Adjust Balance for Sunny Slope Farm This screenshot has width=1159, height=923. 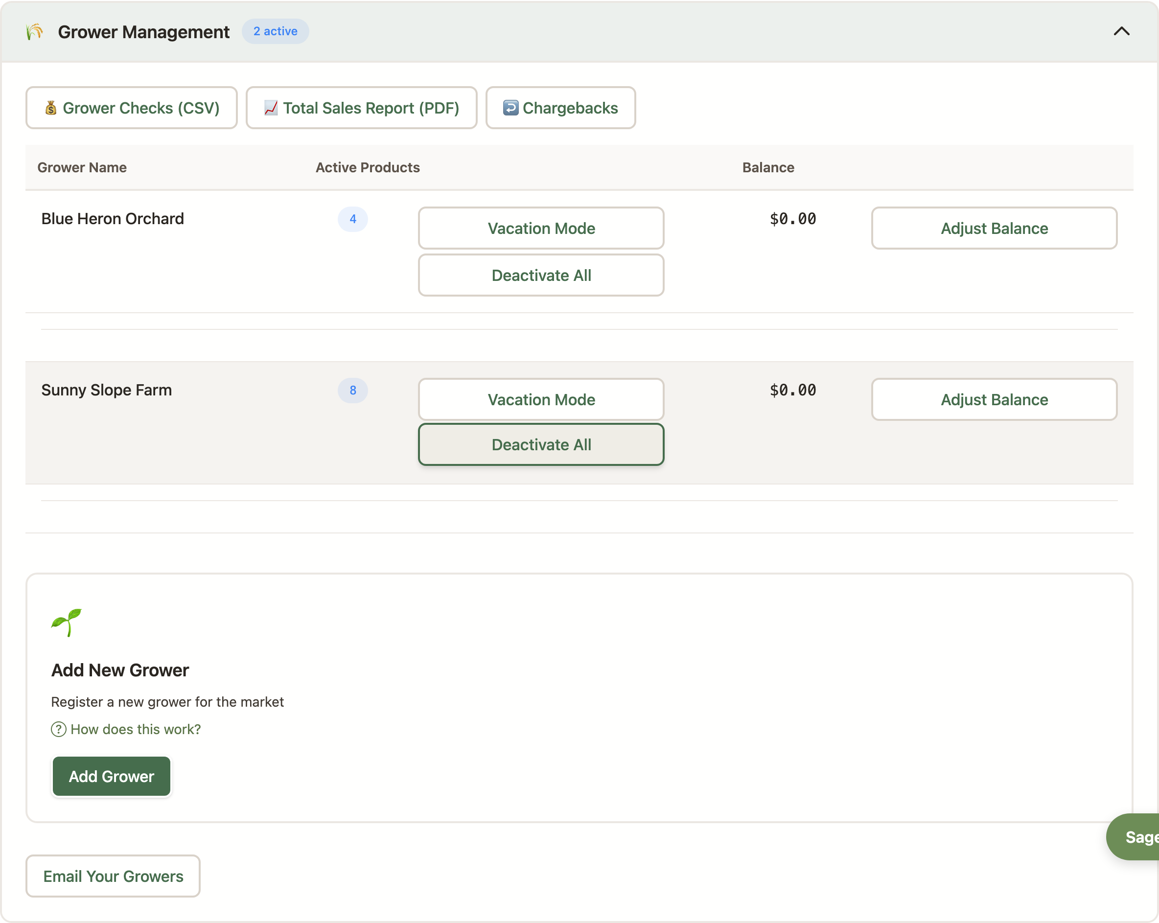(x=994, y=399)
